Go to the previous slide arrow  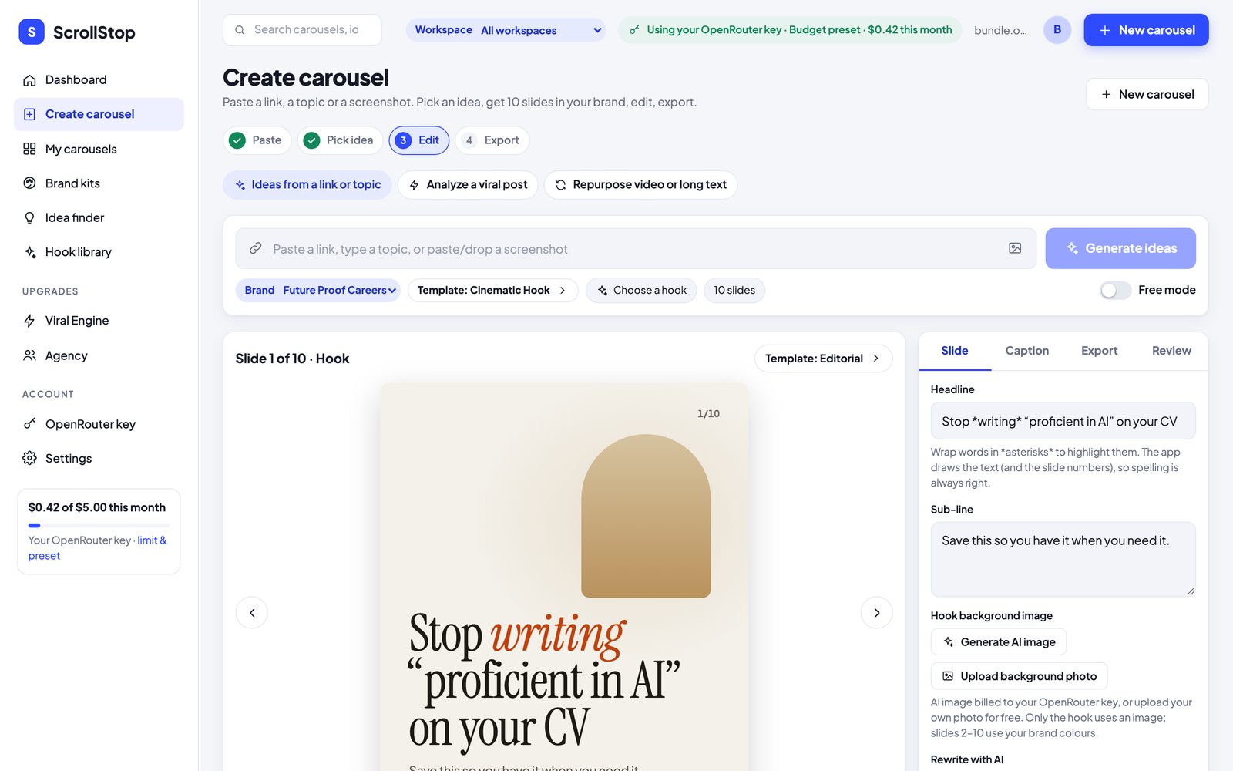tap(252, 613)
